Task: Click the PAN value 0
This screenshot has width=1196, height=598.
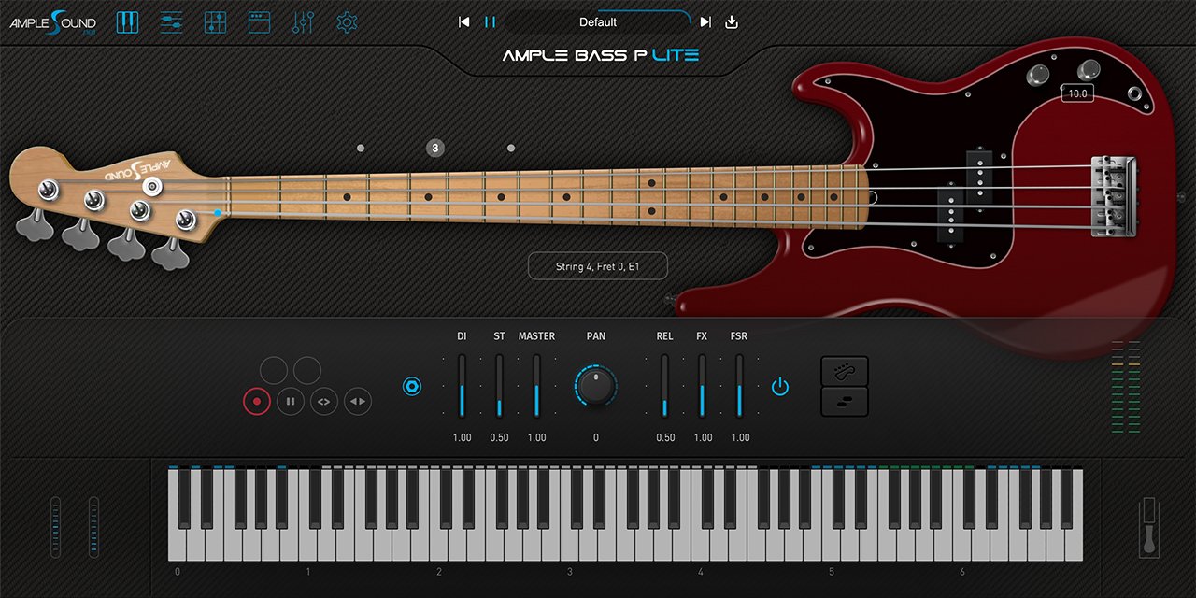Action: (x=596, y=437)
